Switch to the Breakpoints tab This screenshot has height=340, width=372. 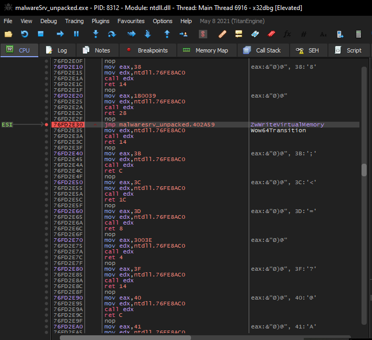(147, 50)
